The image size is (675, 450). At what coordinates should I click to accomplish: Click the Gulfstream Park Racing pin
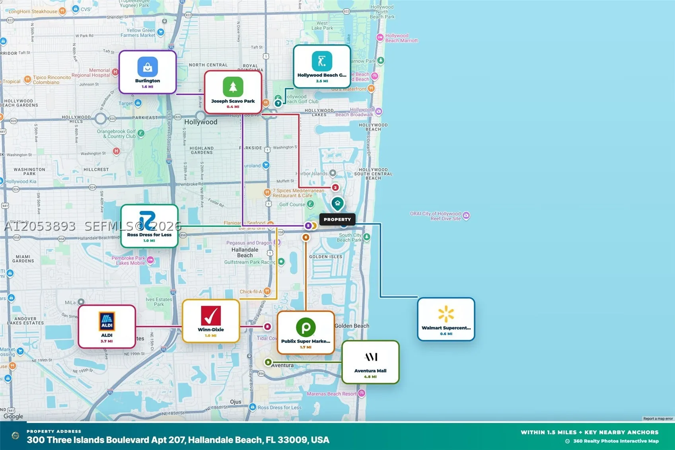(281, 262)
